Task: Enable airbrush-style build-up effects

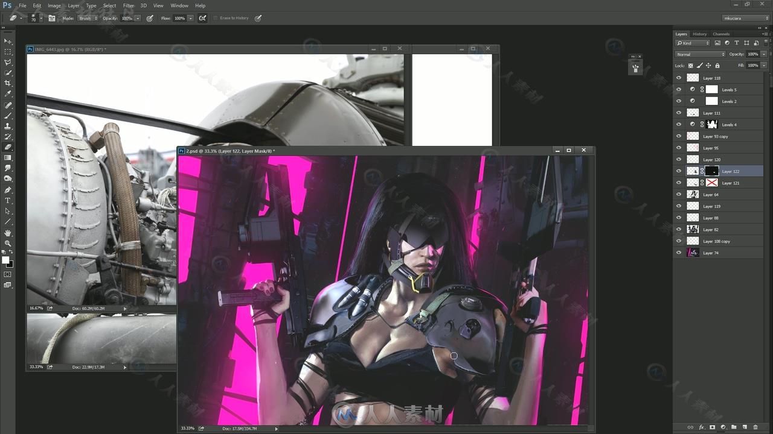Action: 202,18
